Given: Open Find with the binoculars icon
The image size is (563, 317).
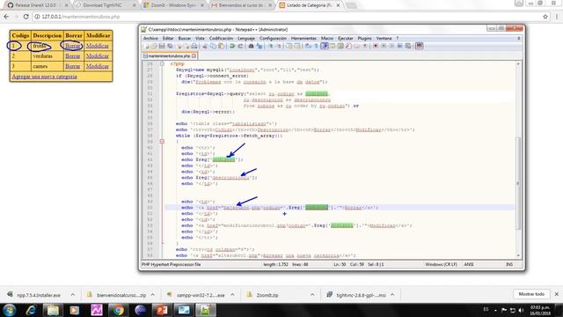Looking at the screenshot, I should 251,46.
